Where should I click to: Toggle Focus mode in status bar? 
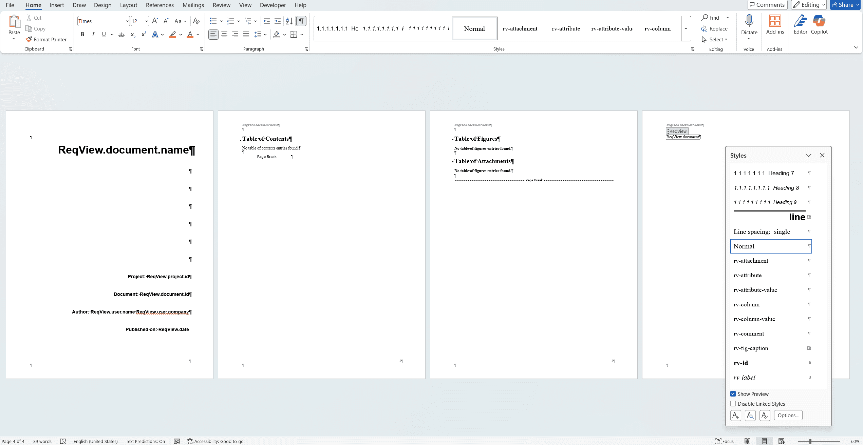coord(725,441)
